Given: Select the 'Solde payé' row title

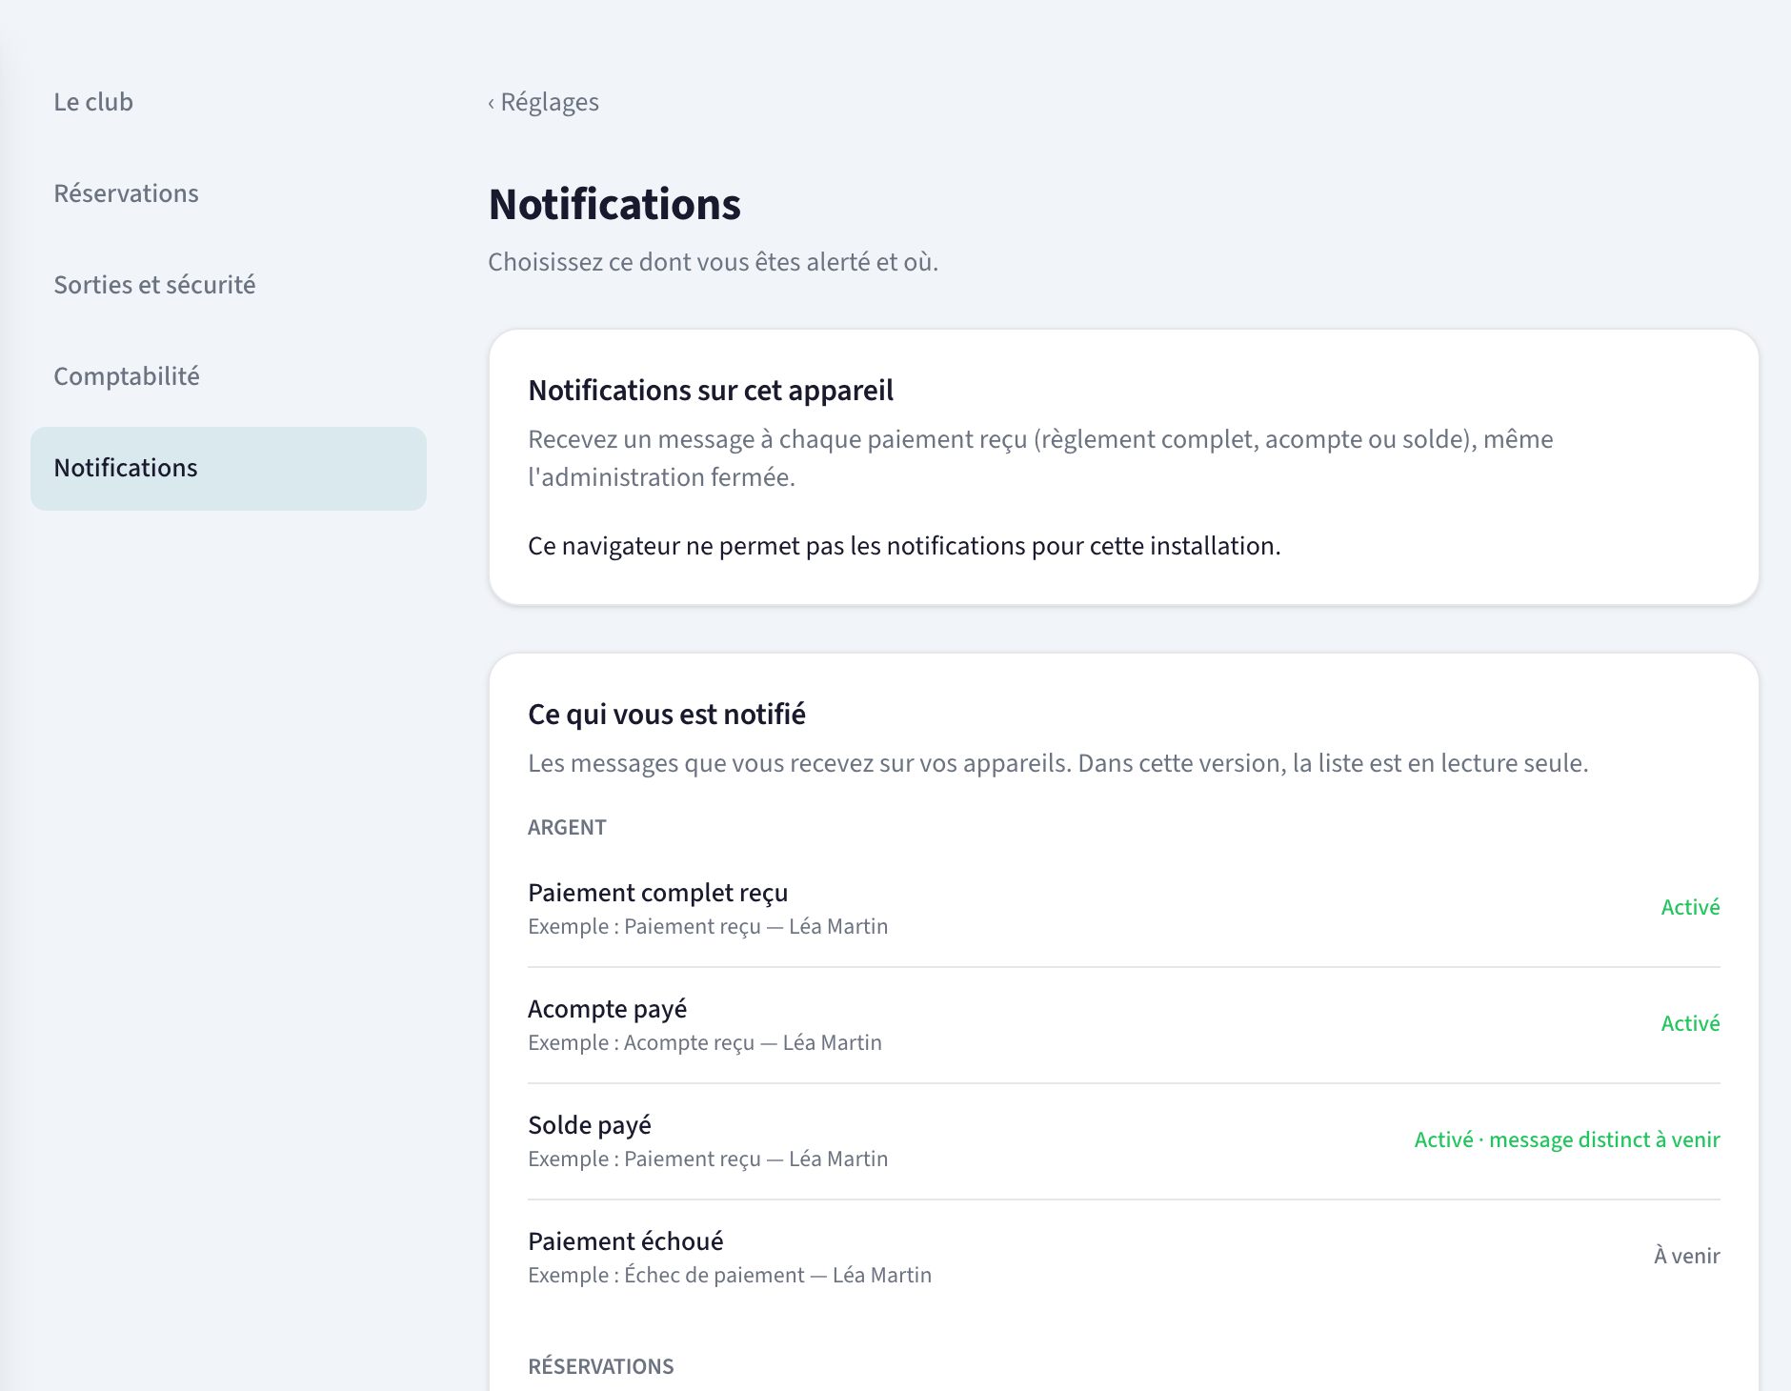Looking at the screenshot, I should coord(590,1125).
